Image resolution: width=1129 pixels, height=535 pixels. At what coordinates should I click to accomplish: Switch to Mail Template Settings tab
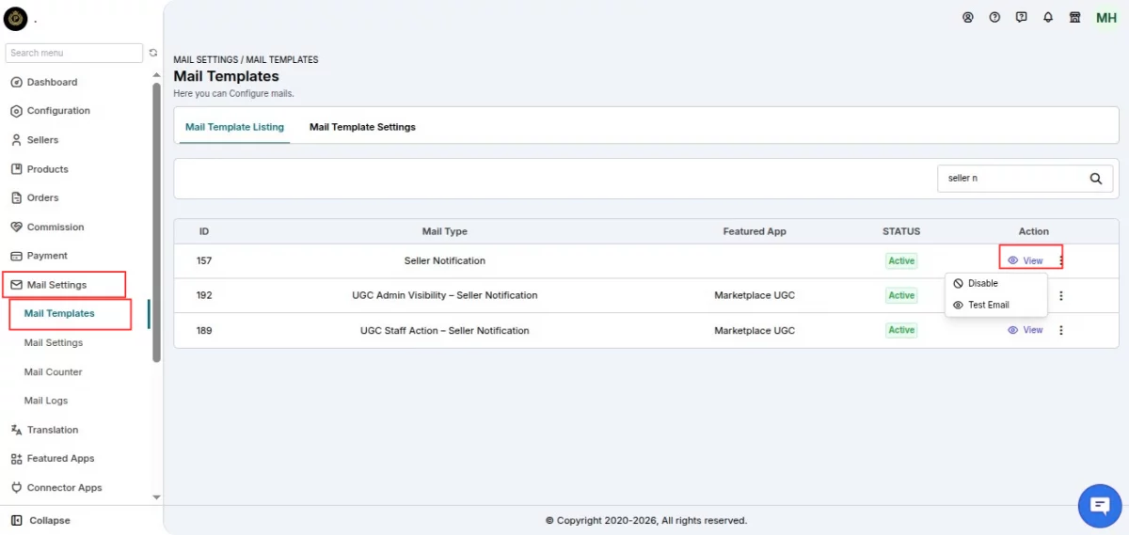(x=362, y=127)
